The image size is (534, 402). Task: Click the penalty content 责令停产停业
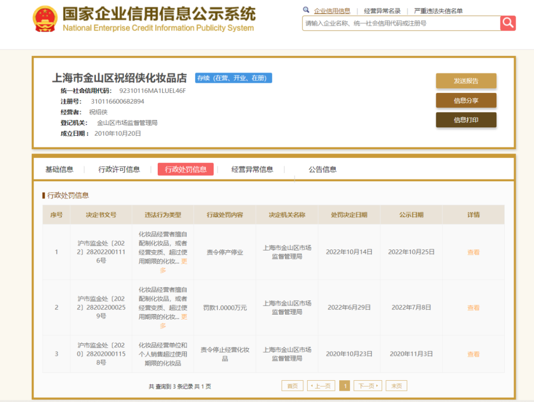coord(225,252)
